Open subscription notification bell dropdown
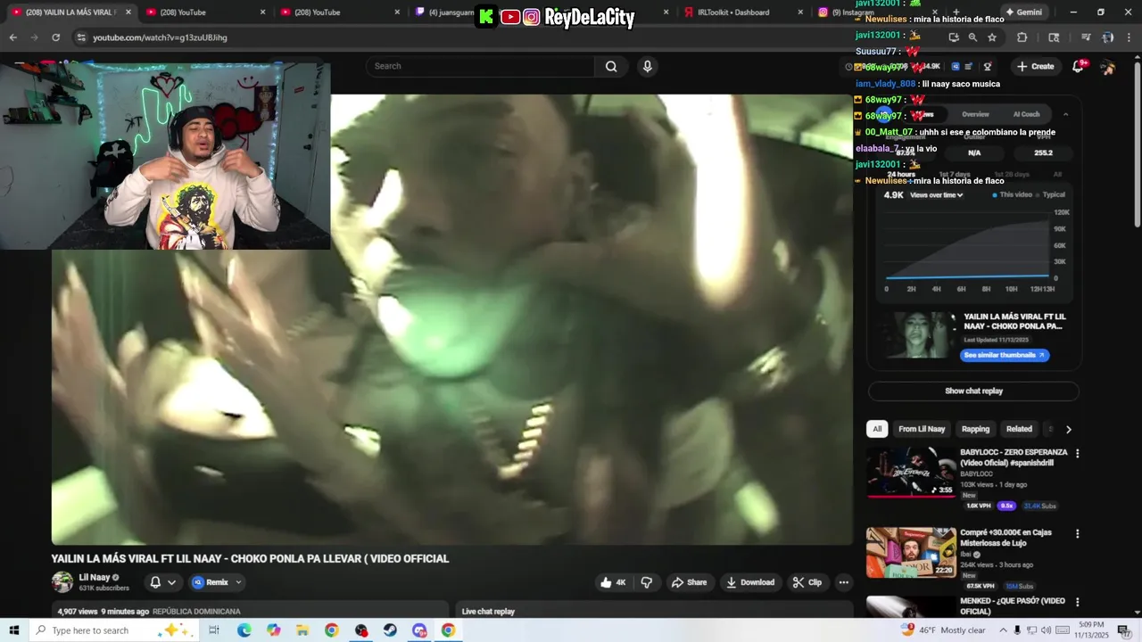The height and width of the screenshot is (642, 1142). point(162,582)
